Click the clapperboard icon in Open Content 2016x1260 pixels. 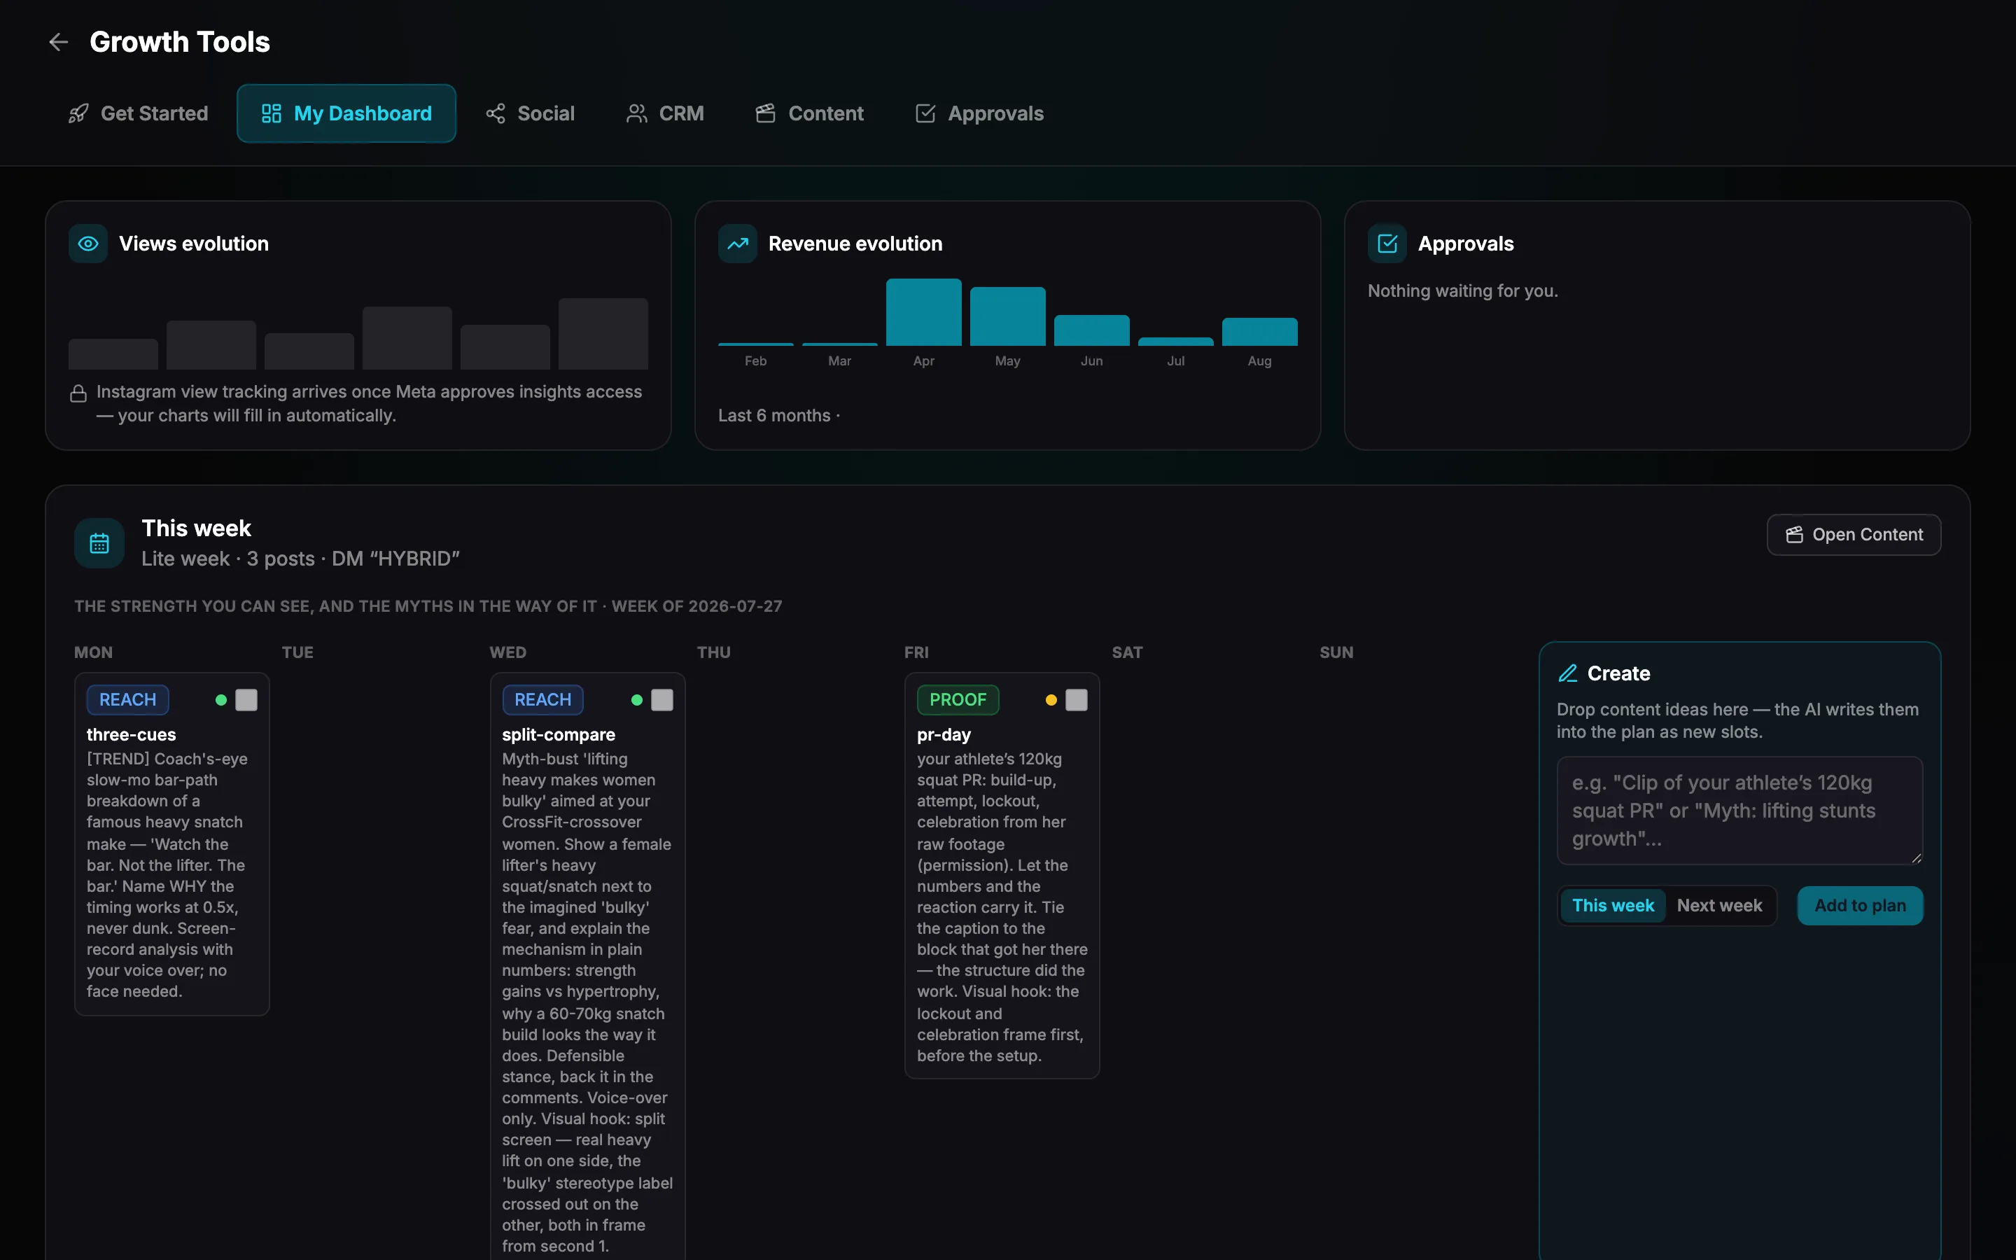pyautogui.click(x=1794, y=535)
